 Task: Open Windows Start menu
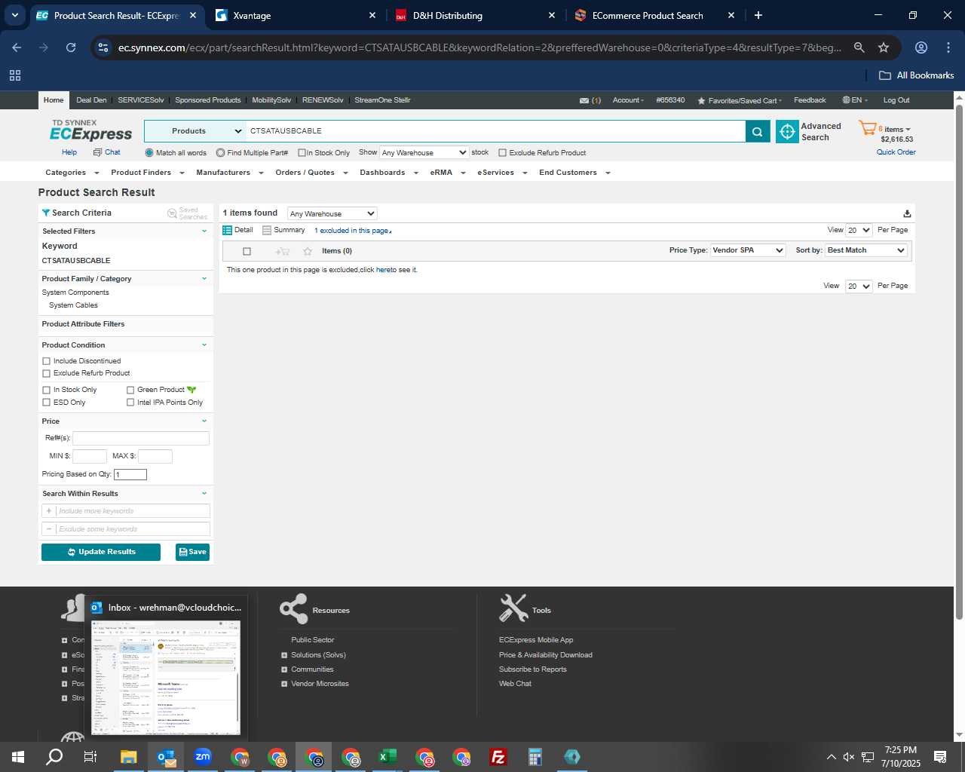click(x=18, y=757)
